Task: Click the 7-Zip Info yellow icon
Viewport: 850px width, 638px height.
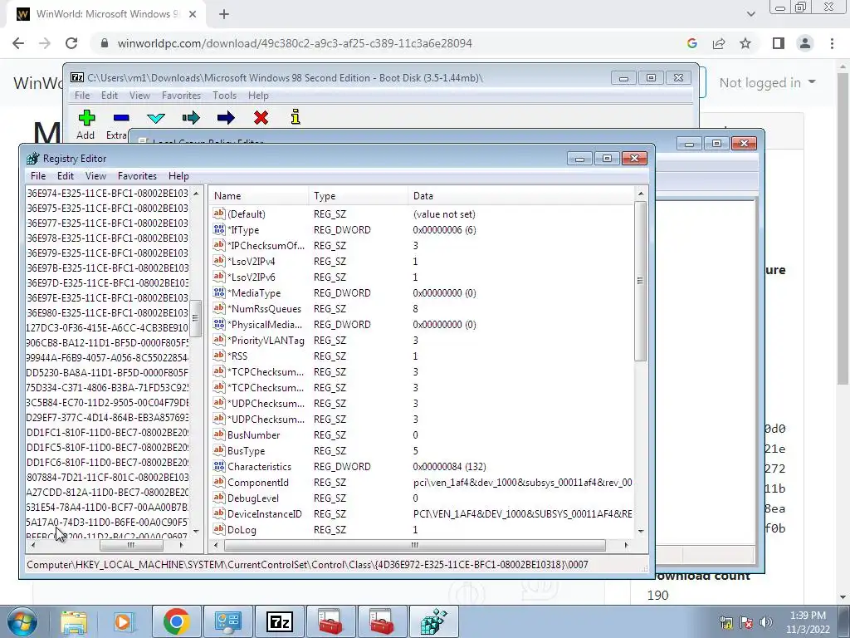Action: pos(296,116)
